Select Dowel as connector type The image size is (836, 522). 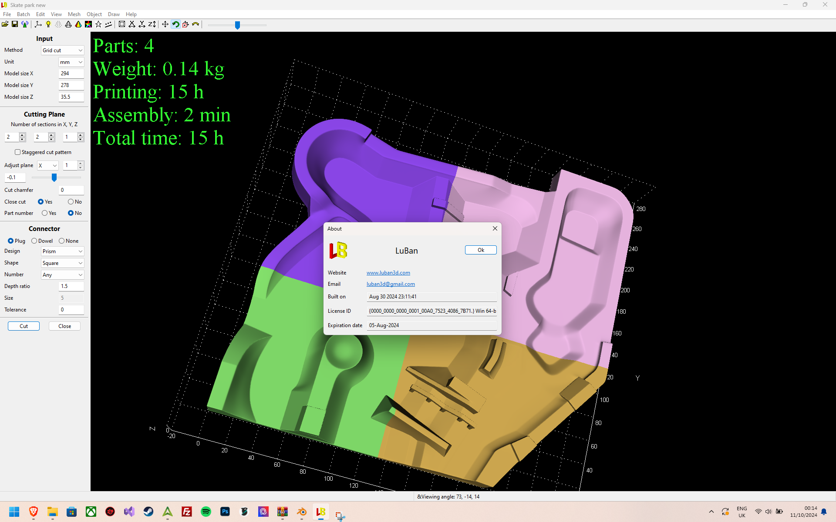34,241
